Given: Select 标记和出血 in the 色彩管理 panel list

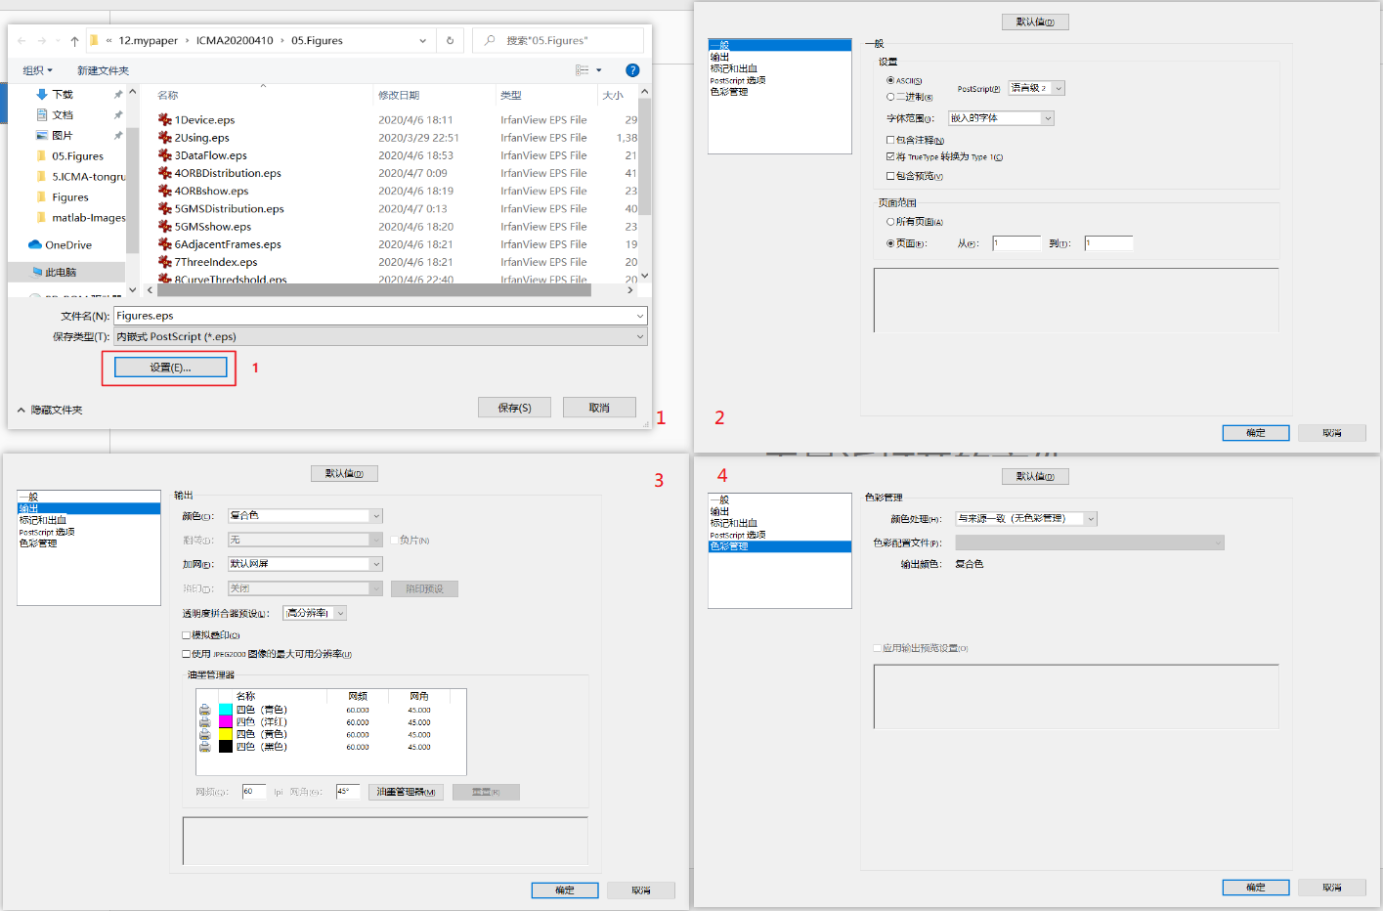Looking at the screenshot, I should (x=779, y=523).
